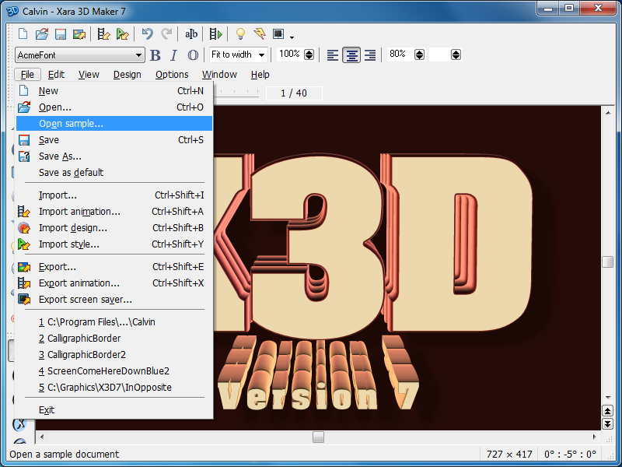The width and height of the screenshot is (622, 467).
Task: Click the Save floppy disk toolbar icon
Action: click(61, 34)
